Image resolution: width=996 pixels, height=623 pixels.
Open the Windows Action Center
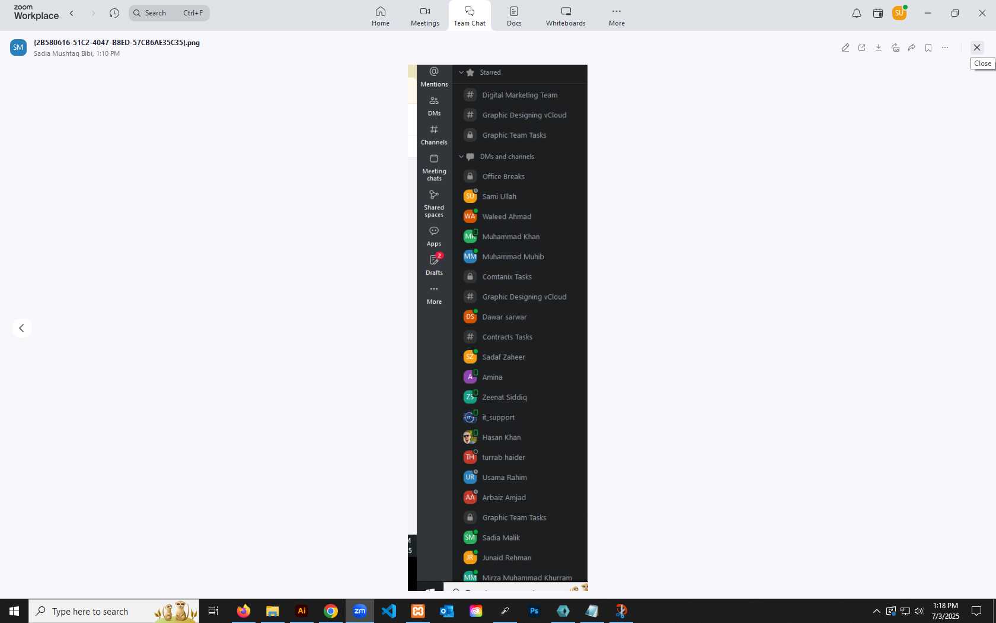(976, 611)
